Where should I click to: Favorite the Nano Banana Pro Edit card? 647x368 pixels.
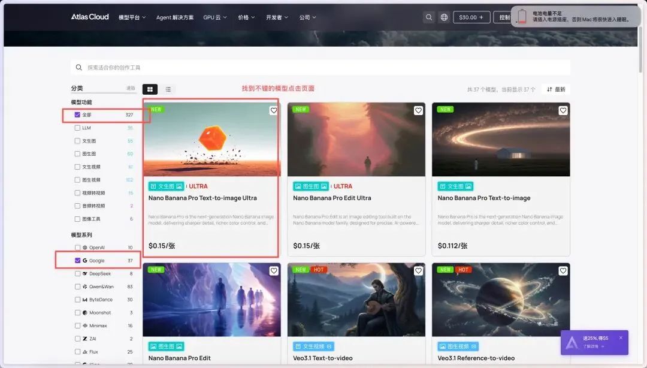(274, 271)
